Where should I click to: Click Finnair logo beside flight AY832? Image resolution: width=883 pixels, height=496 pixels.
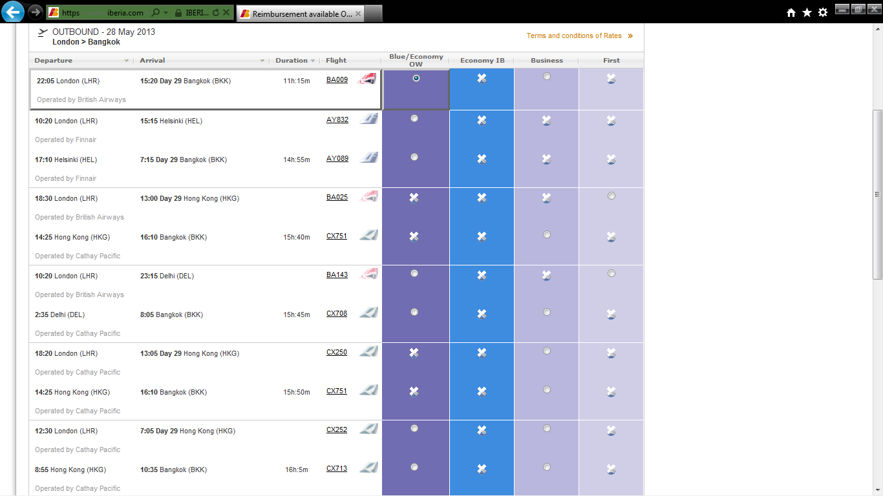369,119
